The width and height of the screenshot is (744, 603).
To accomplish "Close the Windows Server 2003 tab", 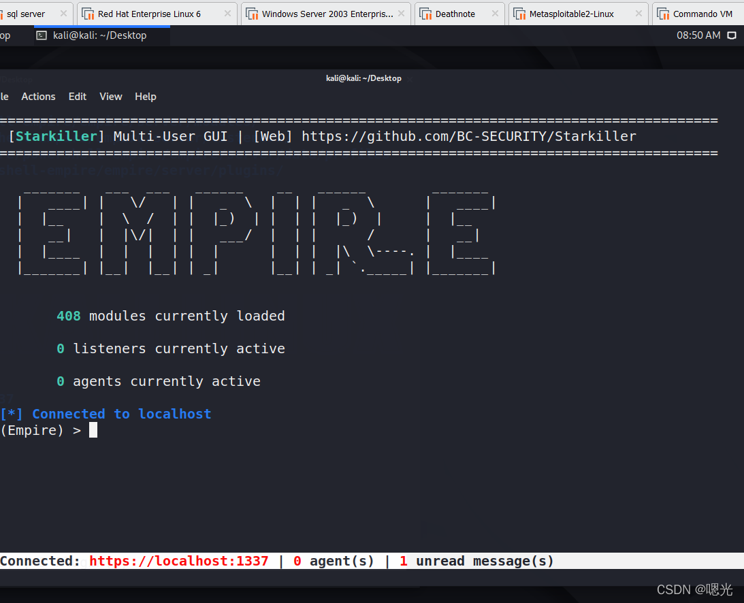I will (x=401, y=14).
